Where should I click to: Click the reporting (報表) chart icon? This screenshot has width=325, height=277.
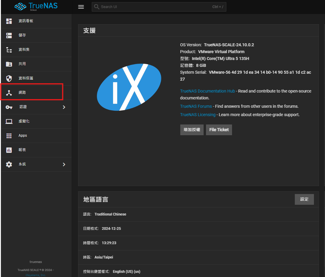[x=9, y=150]
